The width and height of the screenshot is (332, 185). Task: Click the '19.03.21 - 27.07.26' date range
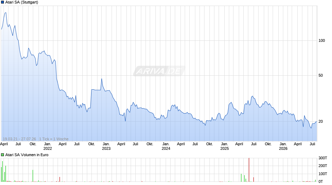pos(19,139)
